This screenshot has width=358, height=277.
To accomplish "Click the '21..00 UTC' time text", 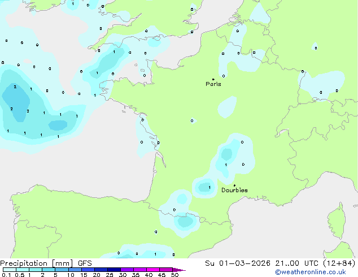I will click(x=297, y=263).
